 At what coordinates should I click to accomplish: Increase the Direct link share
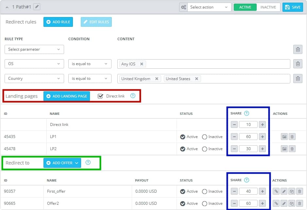[x=262, y=125]
